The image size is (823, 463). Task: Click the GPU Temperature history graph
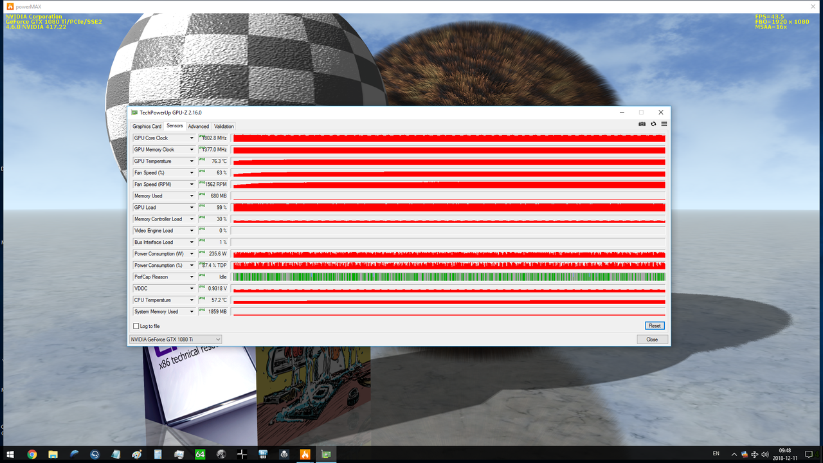[449, 161]
